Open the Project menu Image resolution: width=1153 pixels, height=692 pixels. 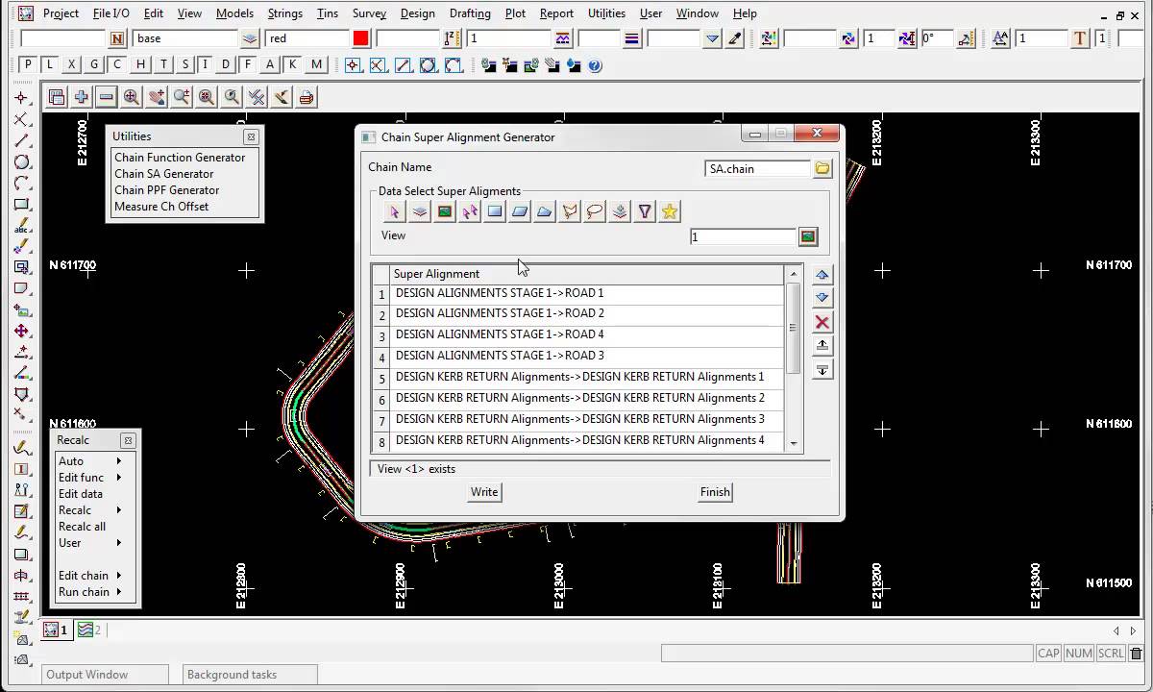pyautogui.click(x=61, y=13)
